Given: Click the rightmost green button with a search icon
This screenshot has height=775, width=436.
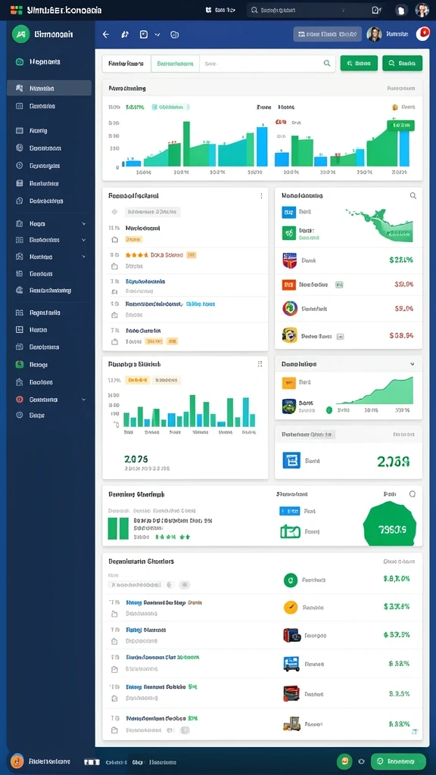Looking at the screenshot, I should (402, 64).
